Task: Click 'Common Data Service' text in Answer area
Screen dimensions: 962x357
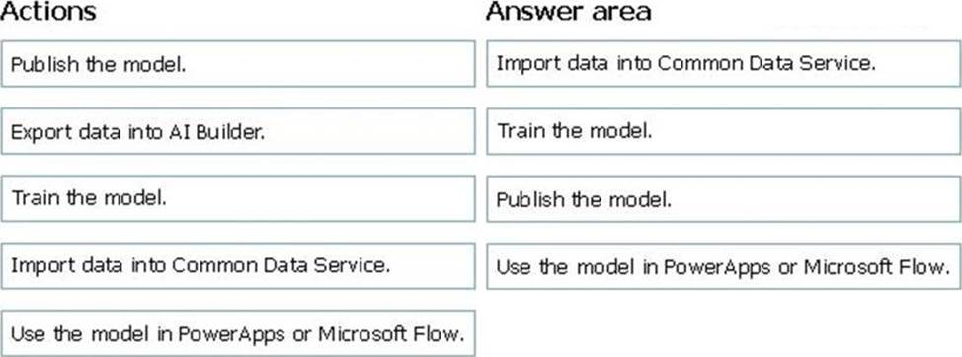Action: [765, 64]
